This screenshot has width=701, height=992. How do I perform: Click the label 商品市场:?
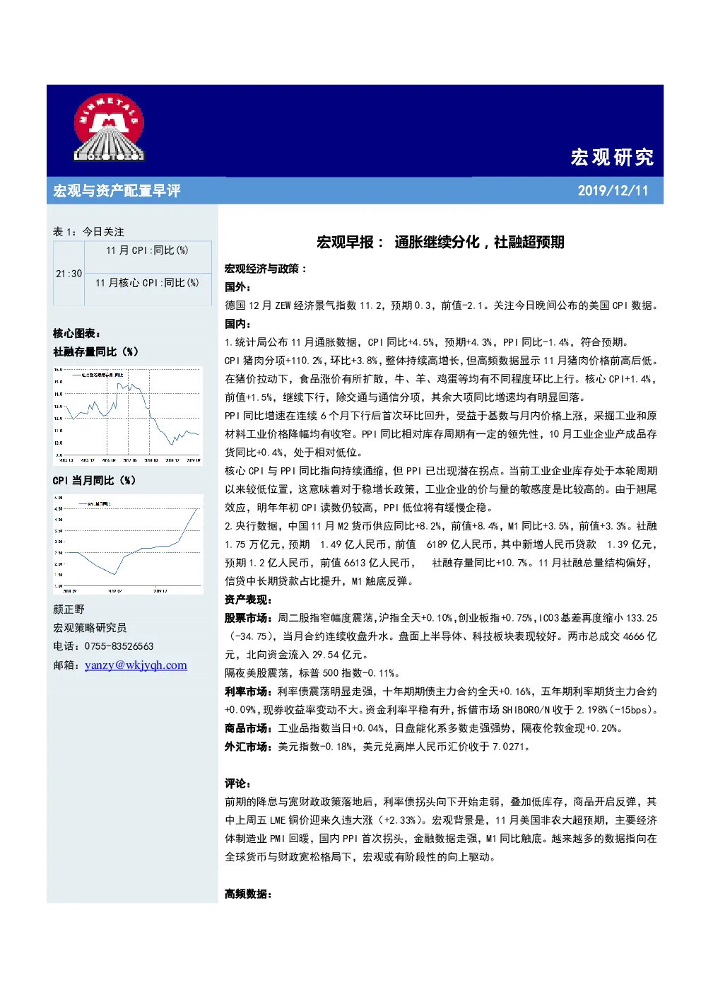248,728
